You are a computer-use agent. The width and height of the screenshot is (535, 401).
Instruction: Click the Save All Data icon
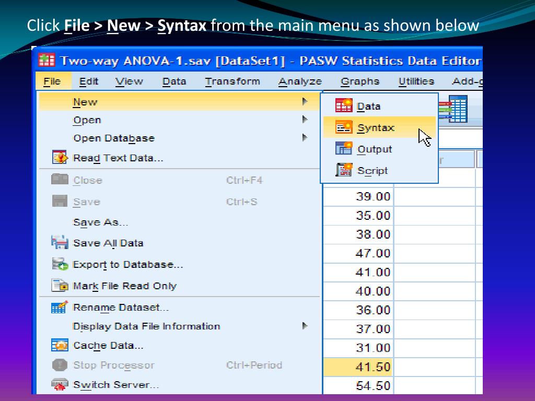60,242
